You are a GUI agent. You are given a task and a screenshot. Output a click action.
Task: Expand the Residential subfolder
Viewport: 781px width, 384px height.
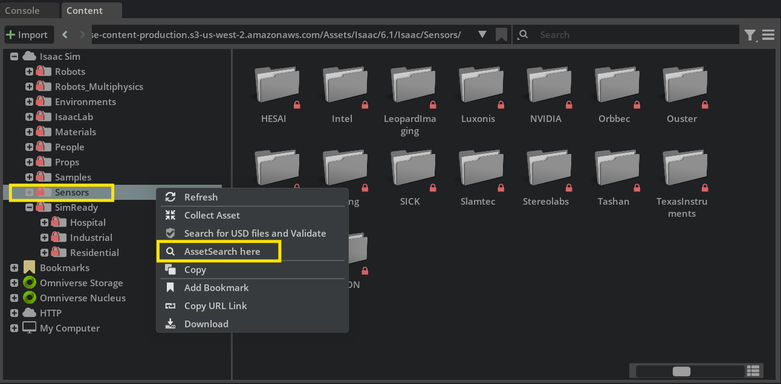44,252
